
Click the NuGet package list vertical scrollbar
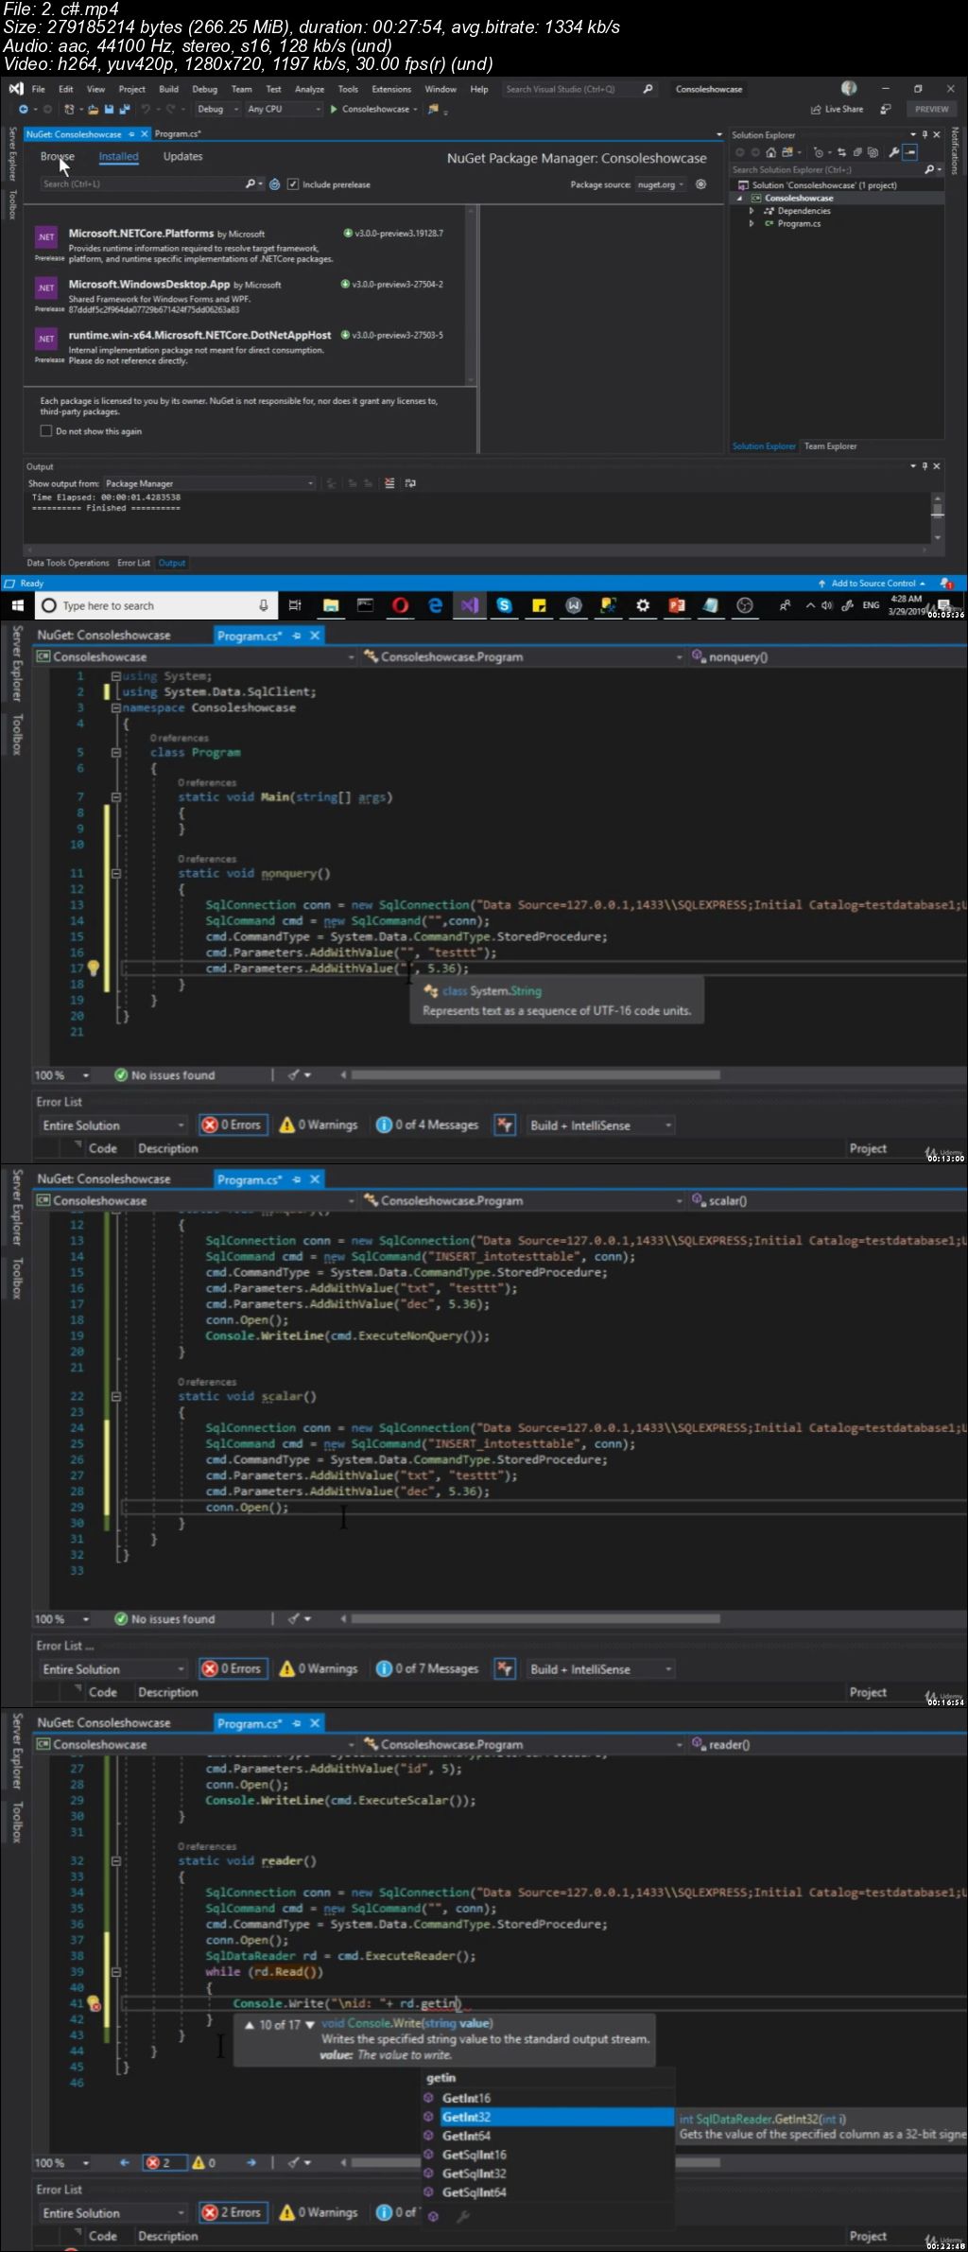point(473,293)
